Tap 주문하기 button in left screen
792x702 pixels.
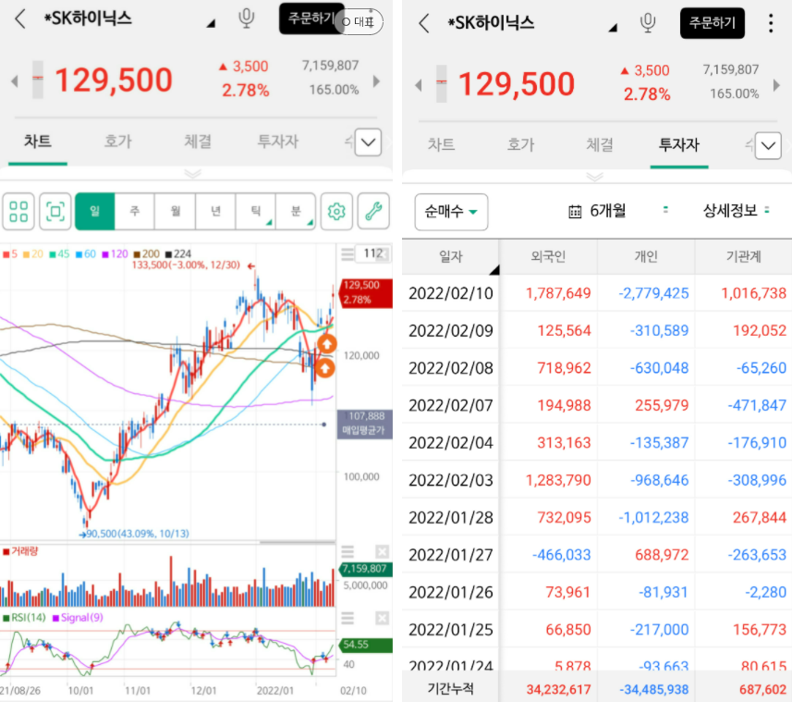pyautogui.click(x=307, y=19)
